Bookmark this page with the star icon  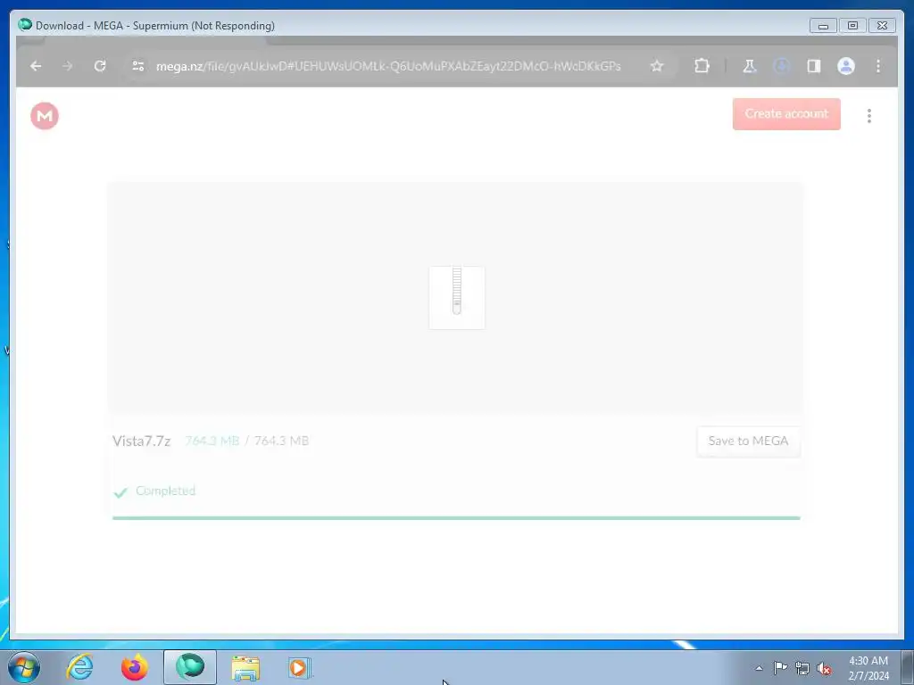click(x=657, y=66)
